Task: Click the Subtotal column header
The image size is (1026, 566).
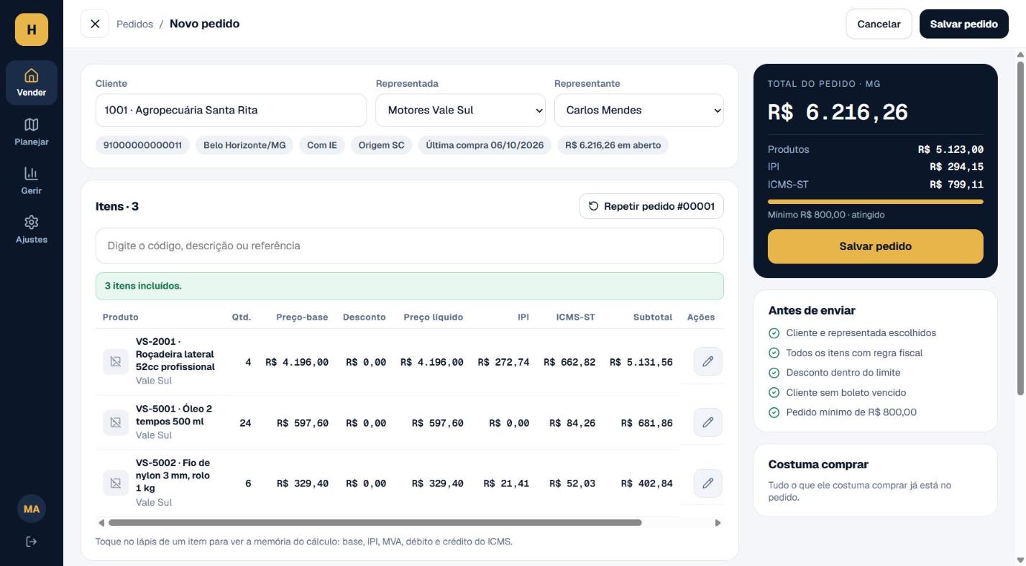Action: coord(653,317)
